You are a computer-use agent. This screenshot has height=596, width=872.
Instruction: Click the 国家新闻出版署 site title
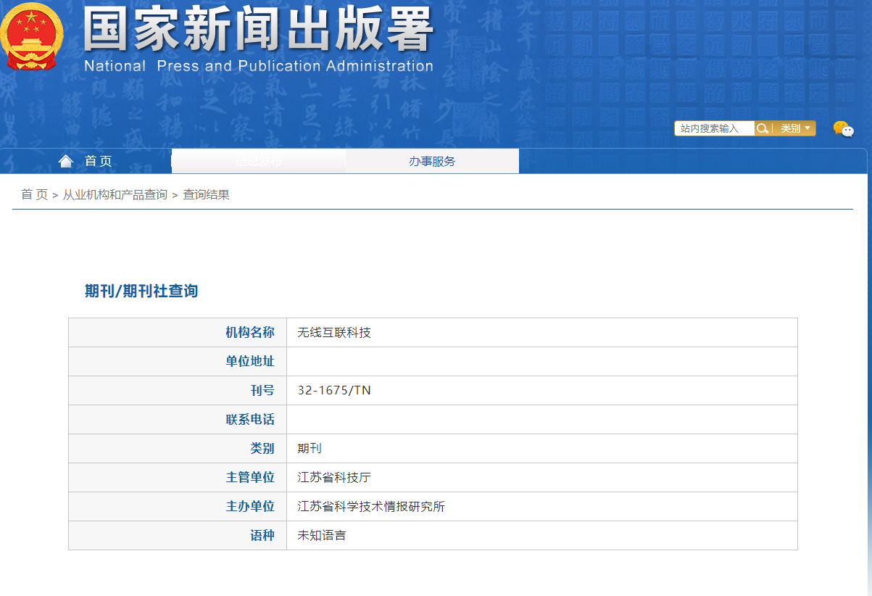pos(258,29)
